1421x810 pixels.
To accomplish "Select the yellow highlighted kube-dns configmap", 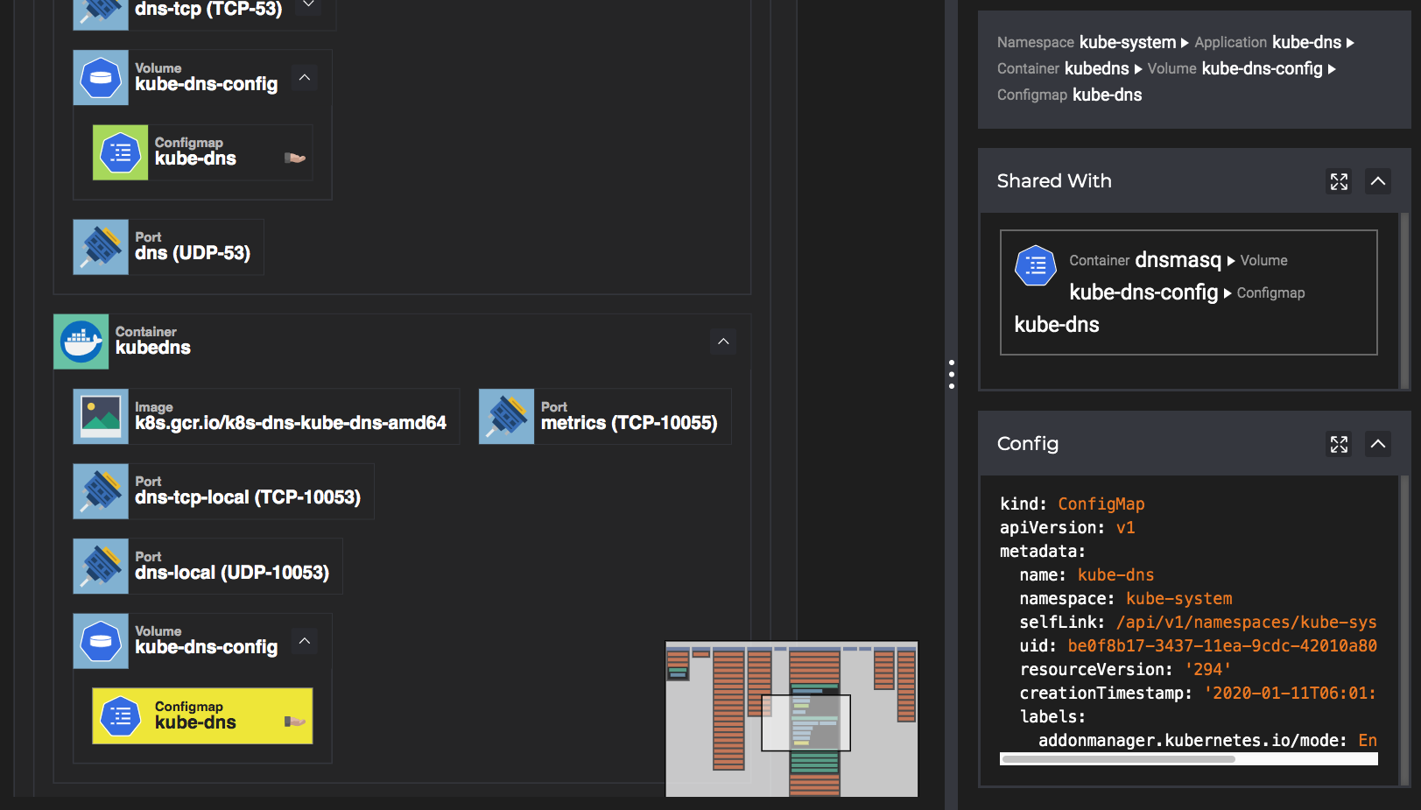I will click(202, 715).
